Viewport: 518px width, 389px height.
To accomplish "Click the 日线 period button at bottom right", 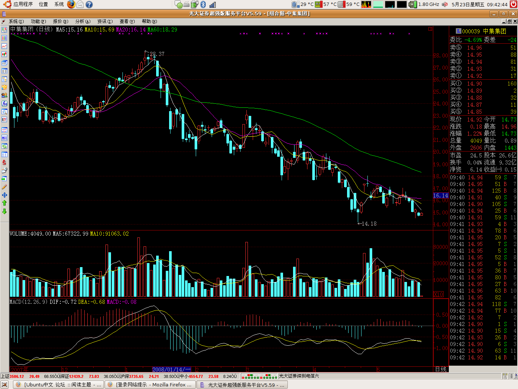I will tap(441, 369).
